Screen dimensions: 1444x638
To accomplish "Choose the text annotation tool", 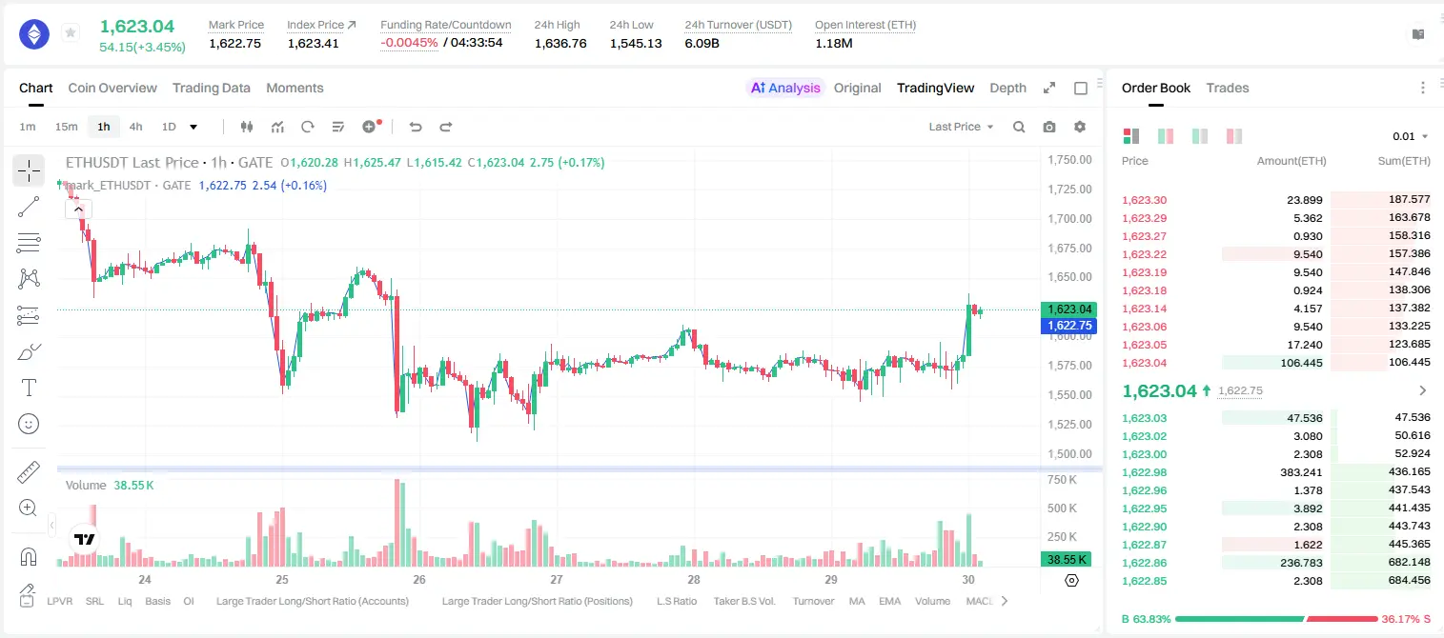I will tap(29, 388).
